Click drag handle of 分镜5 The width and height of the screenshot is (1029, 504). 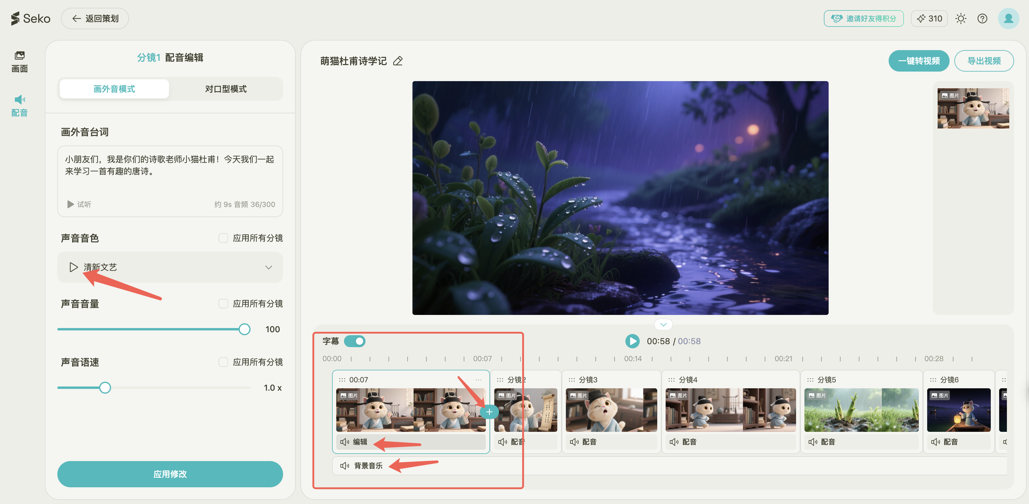810,380
